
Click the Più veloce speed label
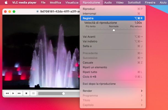click(x=136, y=26)
